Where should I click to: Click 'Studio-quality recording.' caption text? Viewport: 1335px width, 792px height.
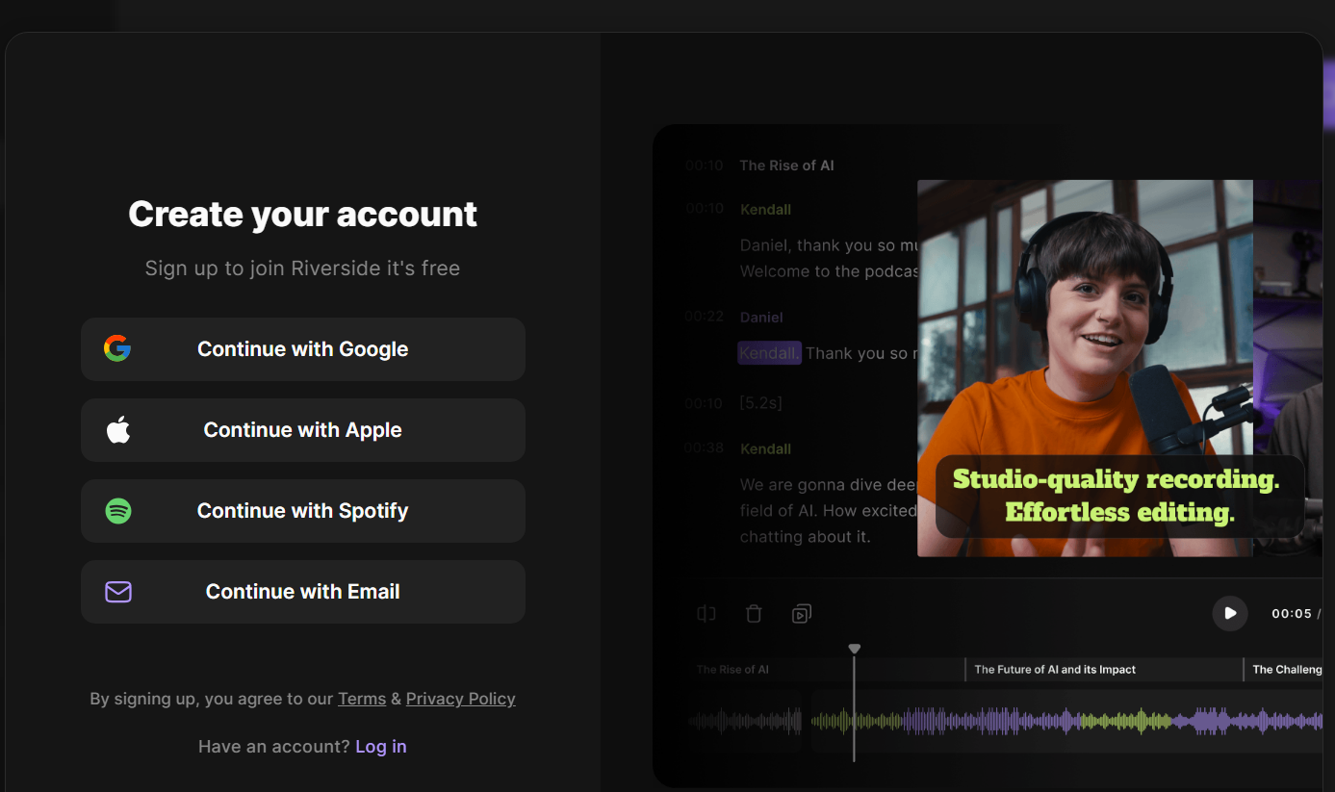point(1116,479)
